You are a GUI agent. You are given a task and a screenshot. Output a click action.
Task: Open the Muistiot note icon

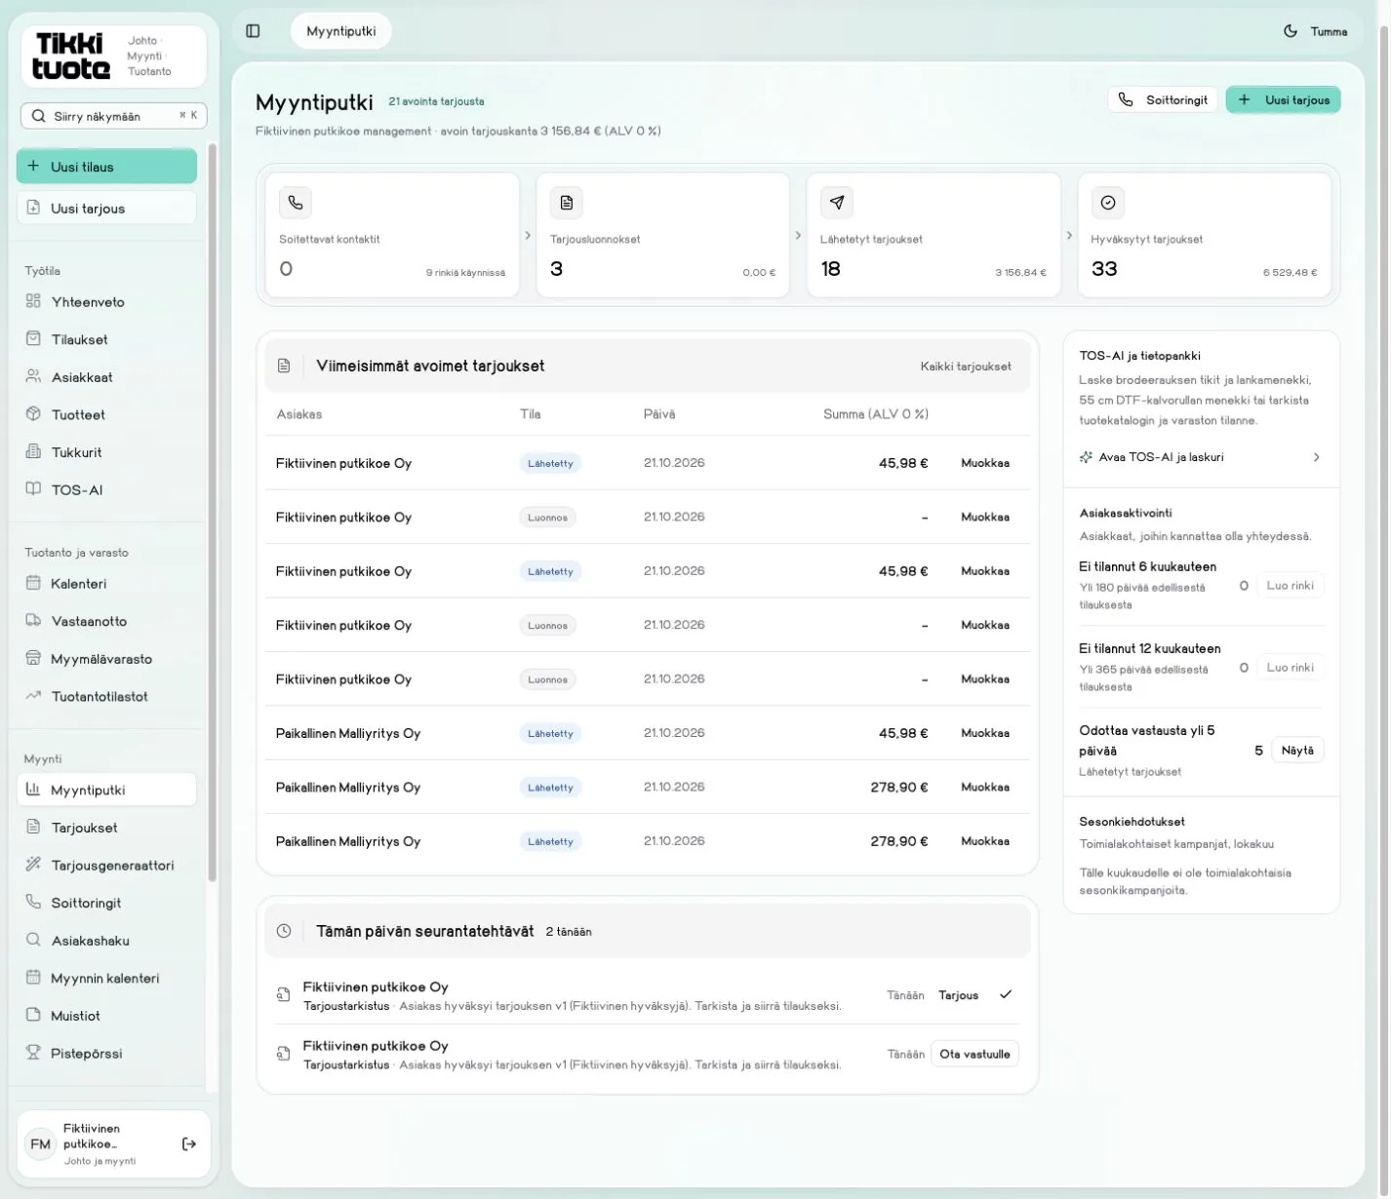coord(33,1015)
